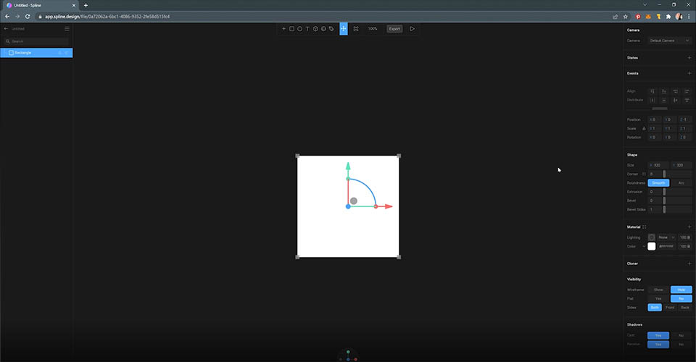Toggle the individual corners icon next to Corner
The image size is (696, 362).
644,174
